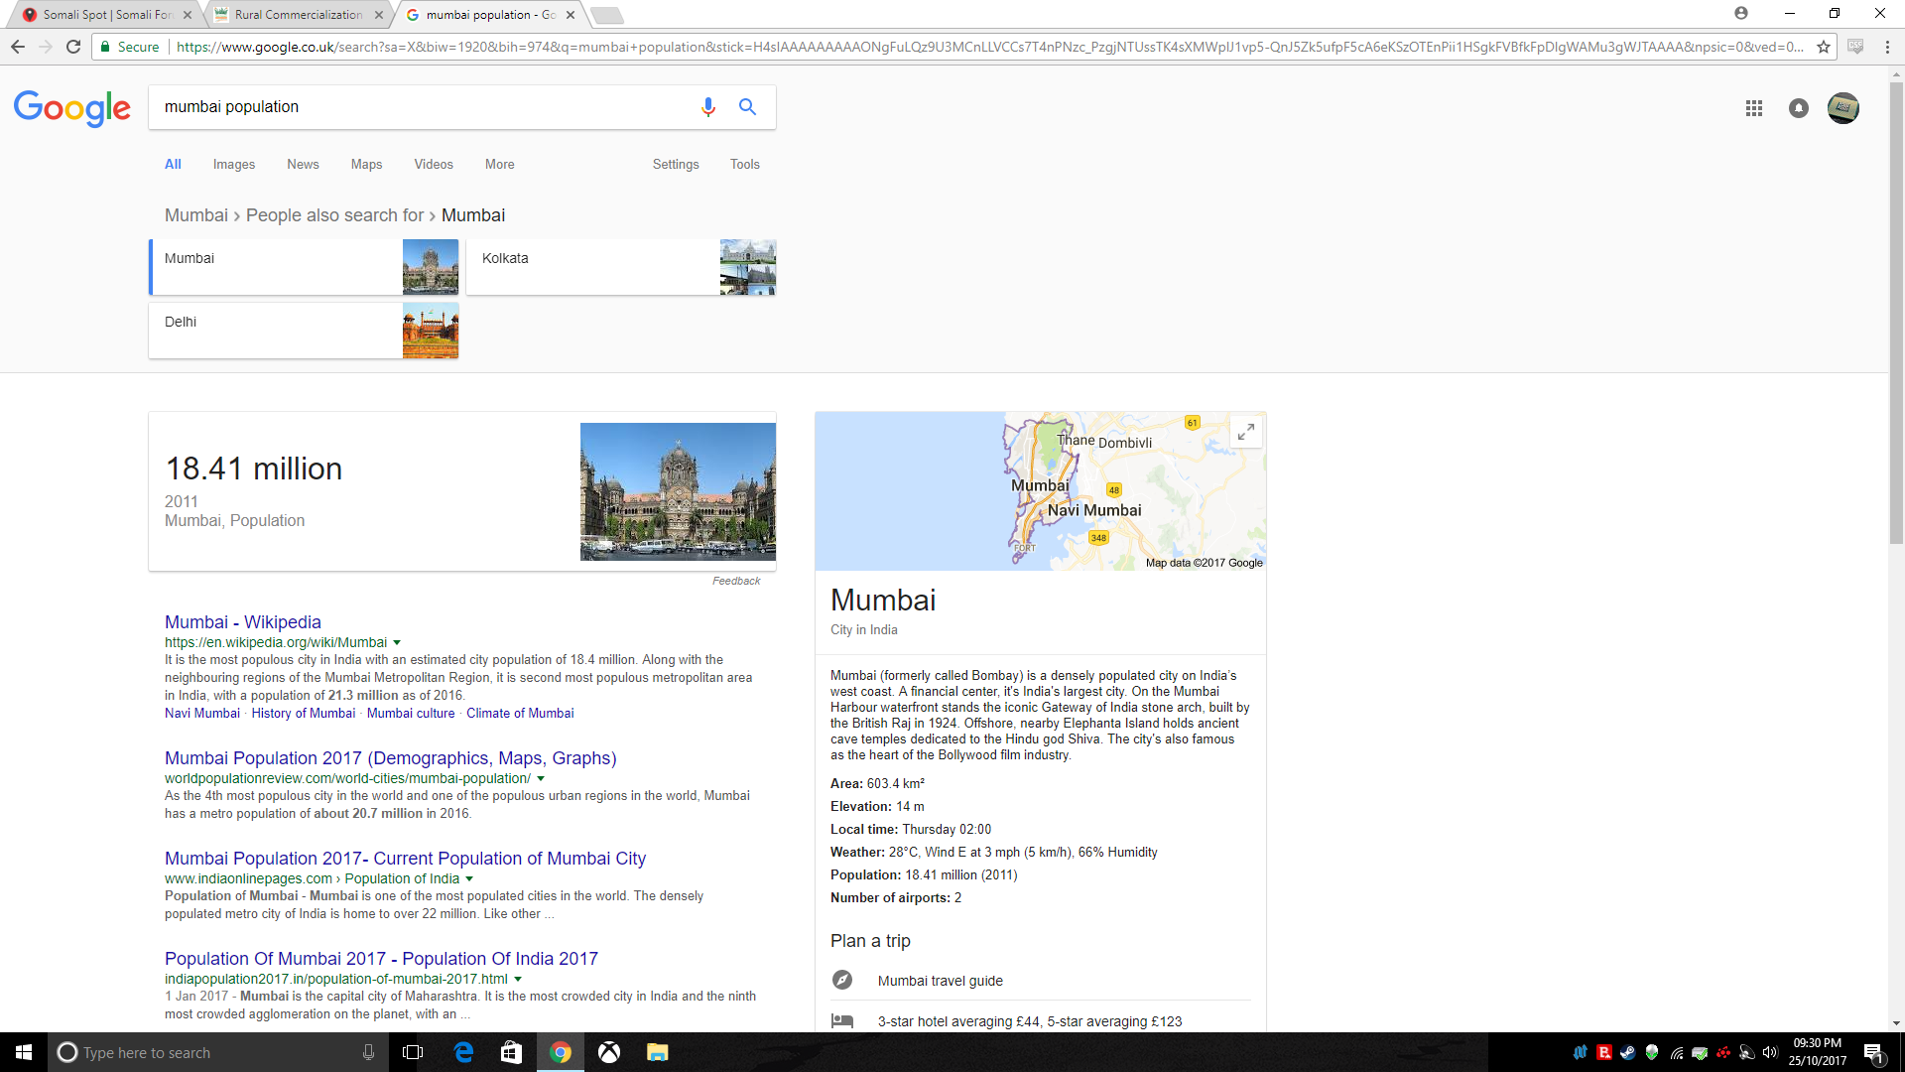Screen dimensions: 1905x1072
Task: Close the mumbai population browser tab
Action: coord(571,15)
